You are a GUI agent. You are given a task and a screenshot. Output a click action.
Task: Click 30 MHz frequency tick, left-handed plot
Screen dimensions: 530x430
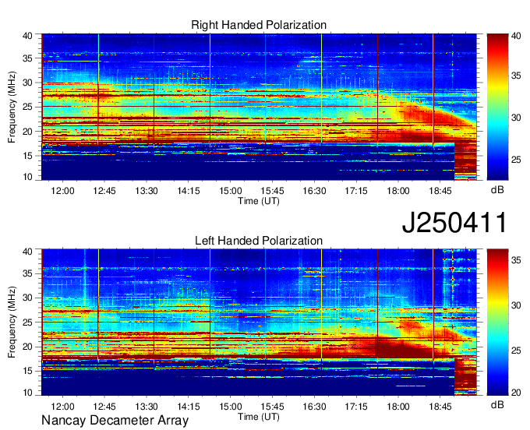tap(27, 298)
